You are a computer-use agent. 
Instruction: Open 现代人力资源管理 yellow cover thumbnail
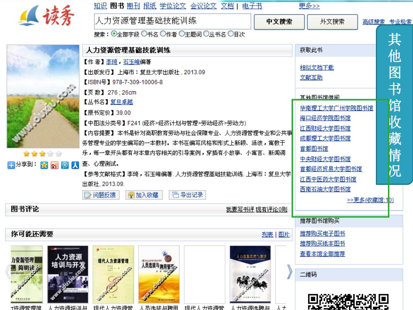point(113,274)
